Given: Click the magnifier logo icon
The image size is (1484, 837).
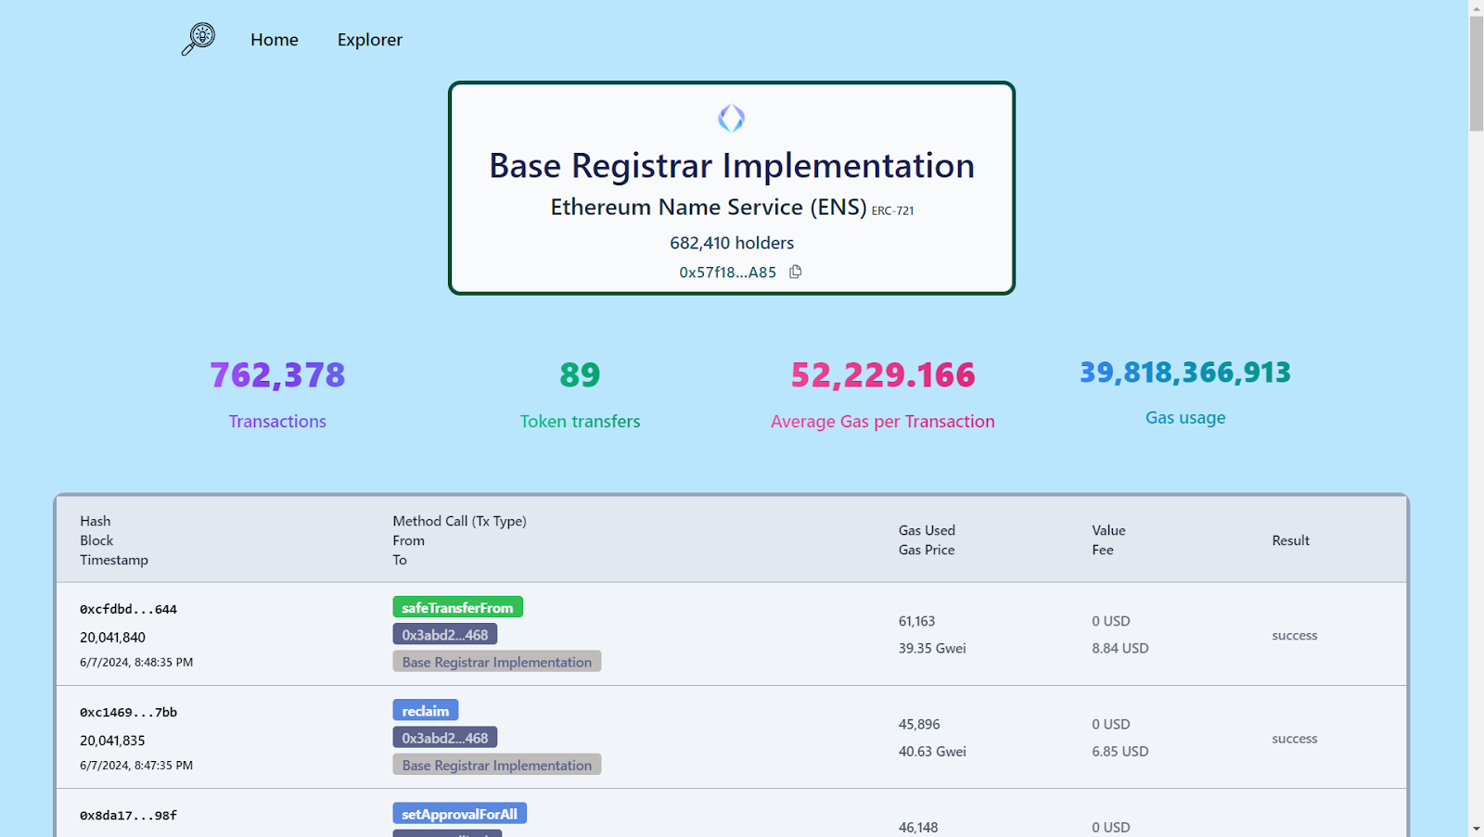Looking at the screenshot, I should pos(198,39).
